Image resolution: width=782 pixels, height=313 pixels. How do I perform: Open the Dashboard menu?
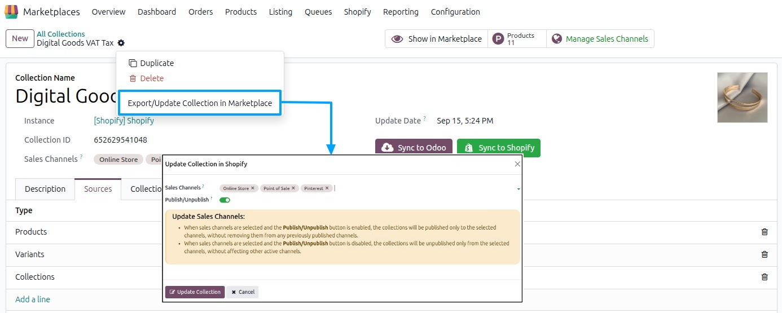157,12
